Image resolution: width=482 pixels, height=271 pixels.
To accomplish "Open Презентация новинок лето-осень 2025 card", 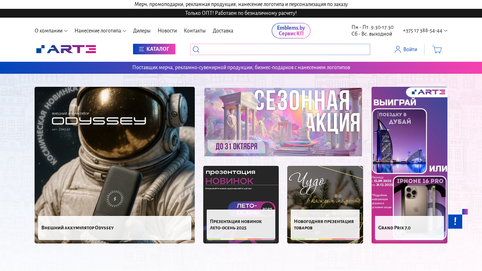I will (241, 205).
